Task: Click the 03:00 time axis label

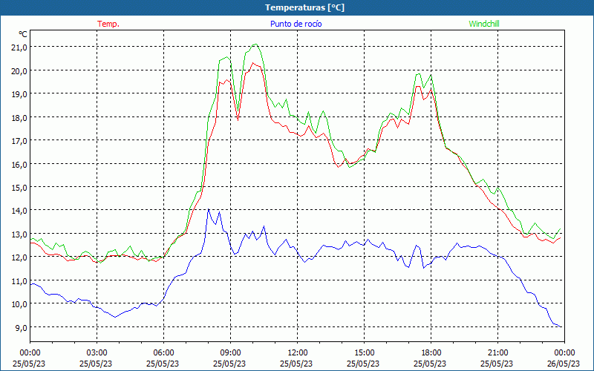Action: [x=97, y=353]
